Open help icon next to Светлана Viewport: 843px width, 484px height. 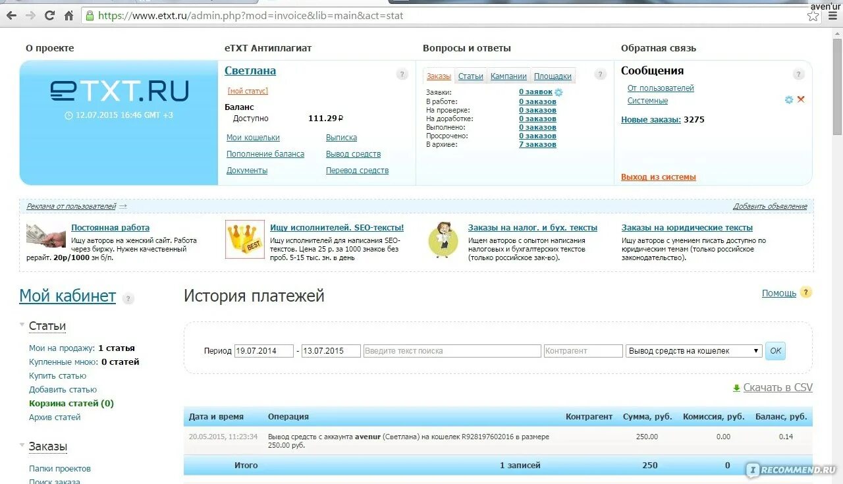(402, 74)
